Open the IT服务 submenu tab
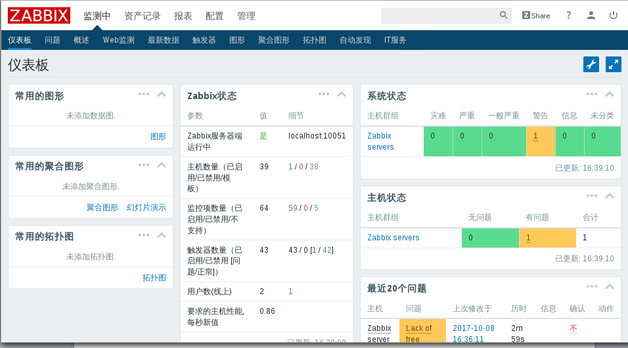 tap(395, 40)
